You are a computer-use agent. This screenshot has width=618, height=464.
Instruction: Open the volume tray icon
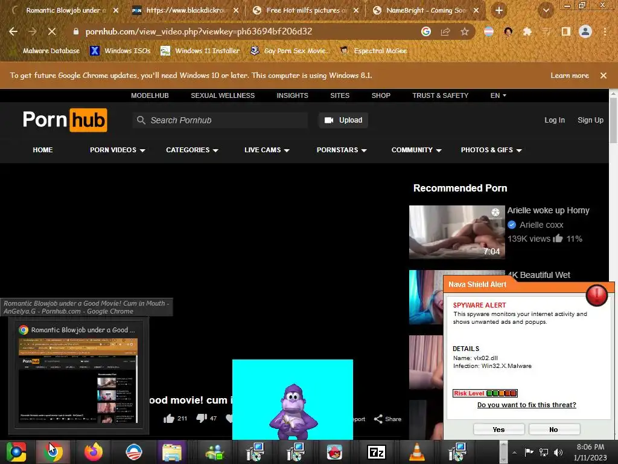click(x=558, y=452)
